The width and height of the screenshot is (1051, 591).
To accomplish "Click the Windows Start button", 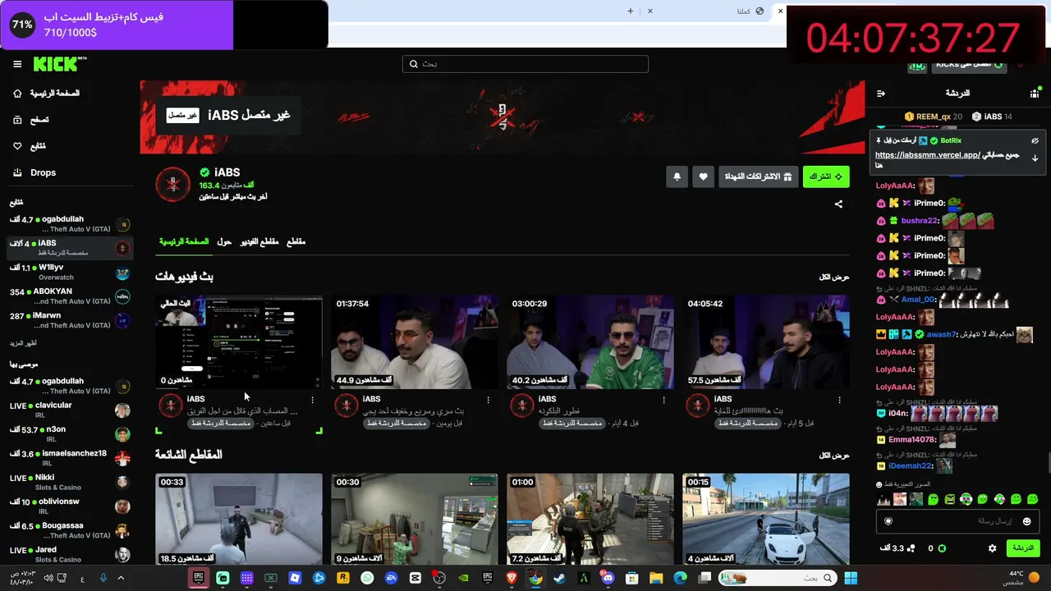I will (851, 578).
